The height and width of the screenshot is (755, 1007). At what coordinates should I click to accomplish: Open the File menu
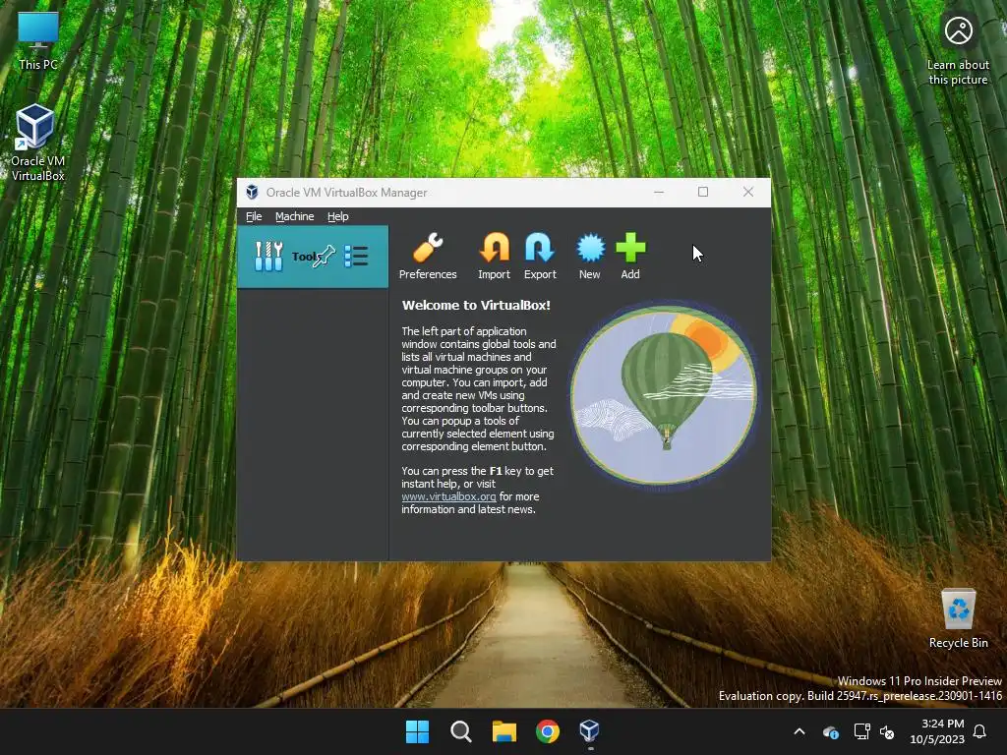254,216
